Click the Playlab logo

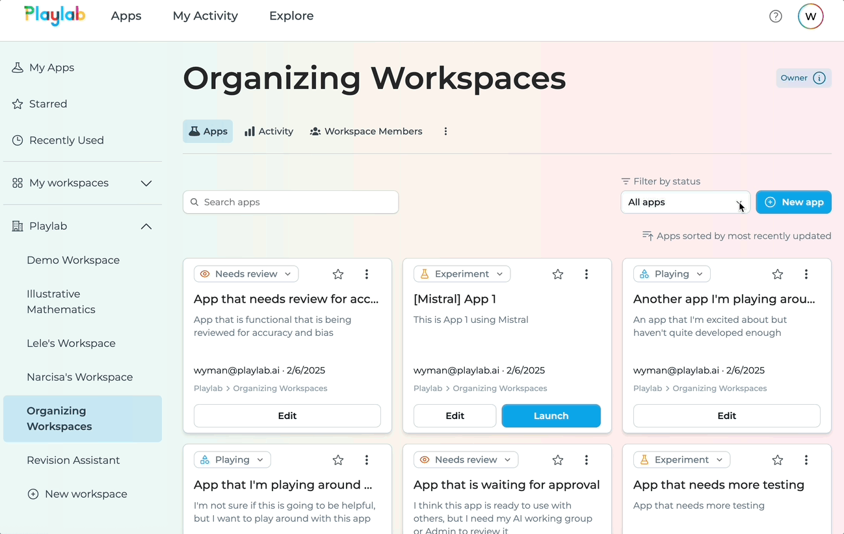pyautogui.click(x=54, y=16)
